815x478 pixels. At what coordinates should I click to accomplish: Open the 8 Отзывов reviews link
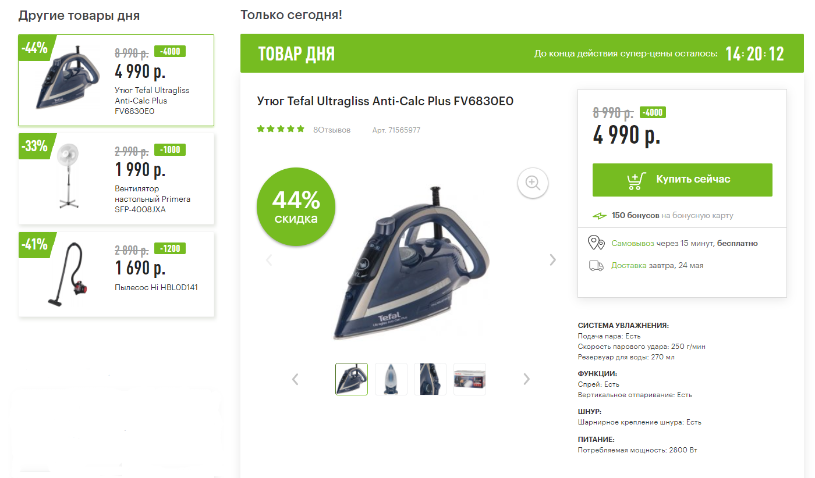click(332, 130)
